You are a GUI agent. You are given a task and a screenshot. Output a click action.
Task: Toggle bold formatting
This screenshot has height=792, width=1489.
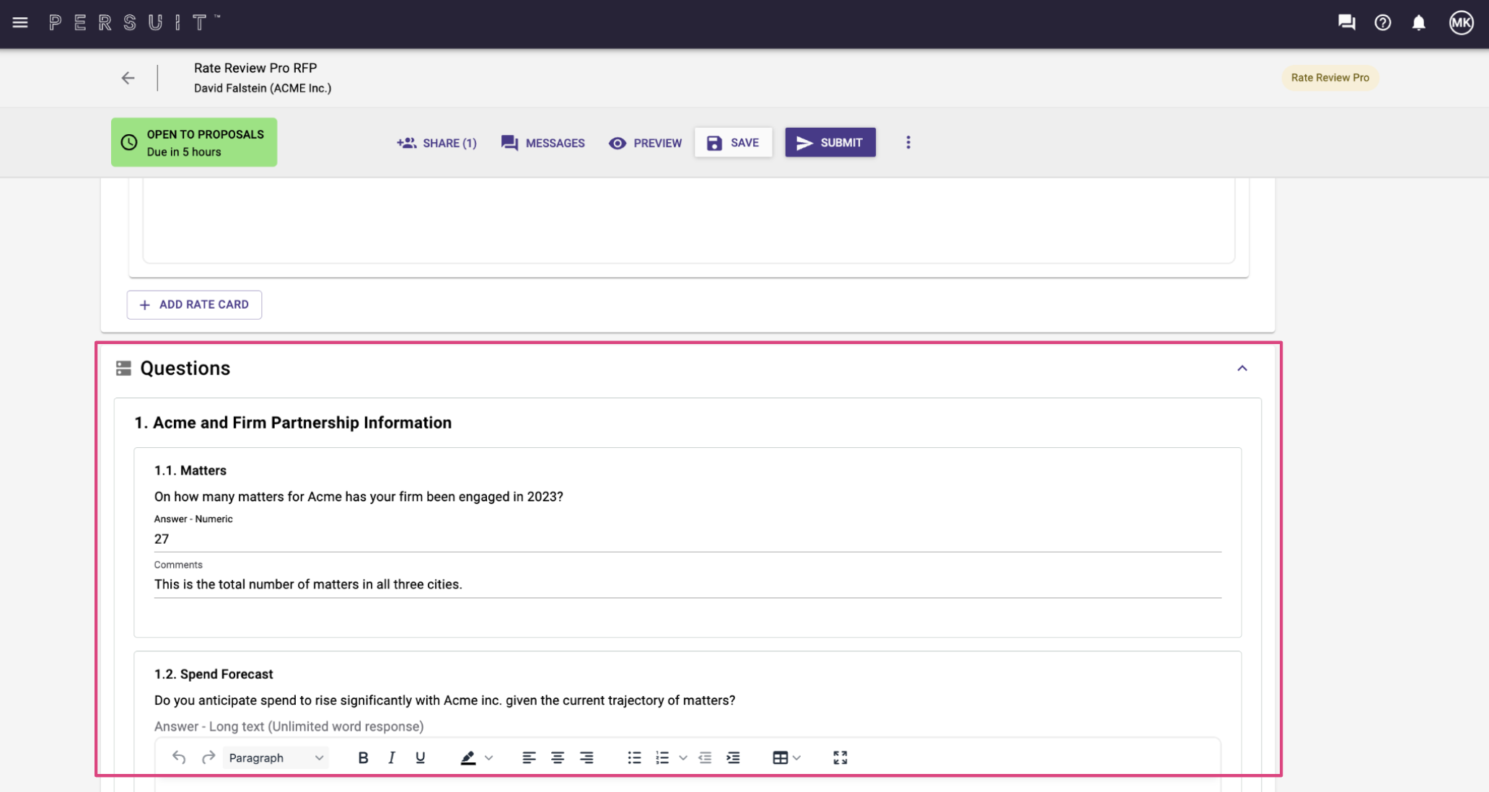pyautogui.click(x=363, y=757)
